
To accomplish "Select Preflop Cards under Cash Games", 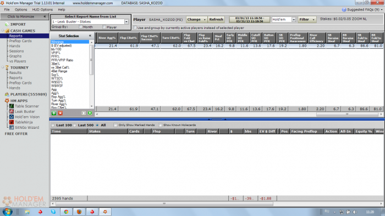I will (20, 41).
